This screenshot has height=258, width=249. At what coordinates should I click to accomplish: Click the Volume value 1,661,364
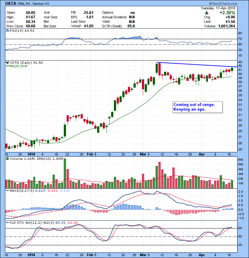[227, 26]
